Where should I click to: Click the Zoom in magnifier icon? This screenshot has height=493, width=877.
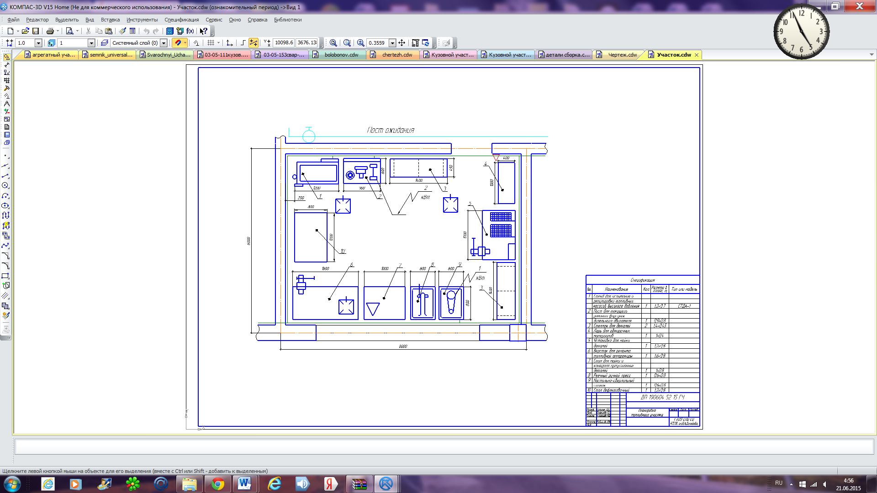tap(361, 43)
